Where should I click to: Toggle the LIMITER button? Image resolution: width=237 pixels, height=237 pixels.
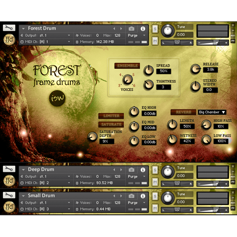[111, 116]
